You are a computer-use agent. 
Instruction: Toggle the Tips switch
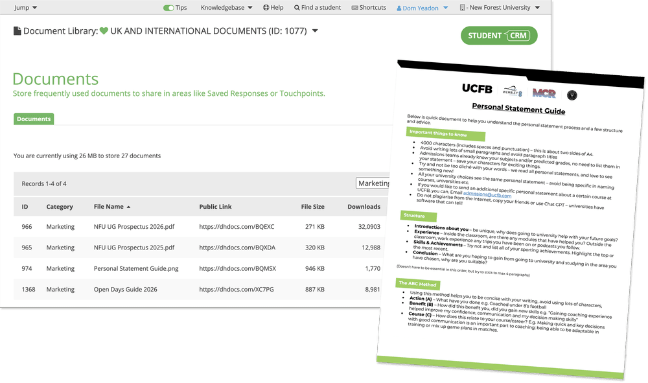click(x=168, y=8)
